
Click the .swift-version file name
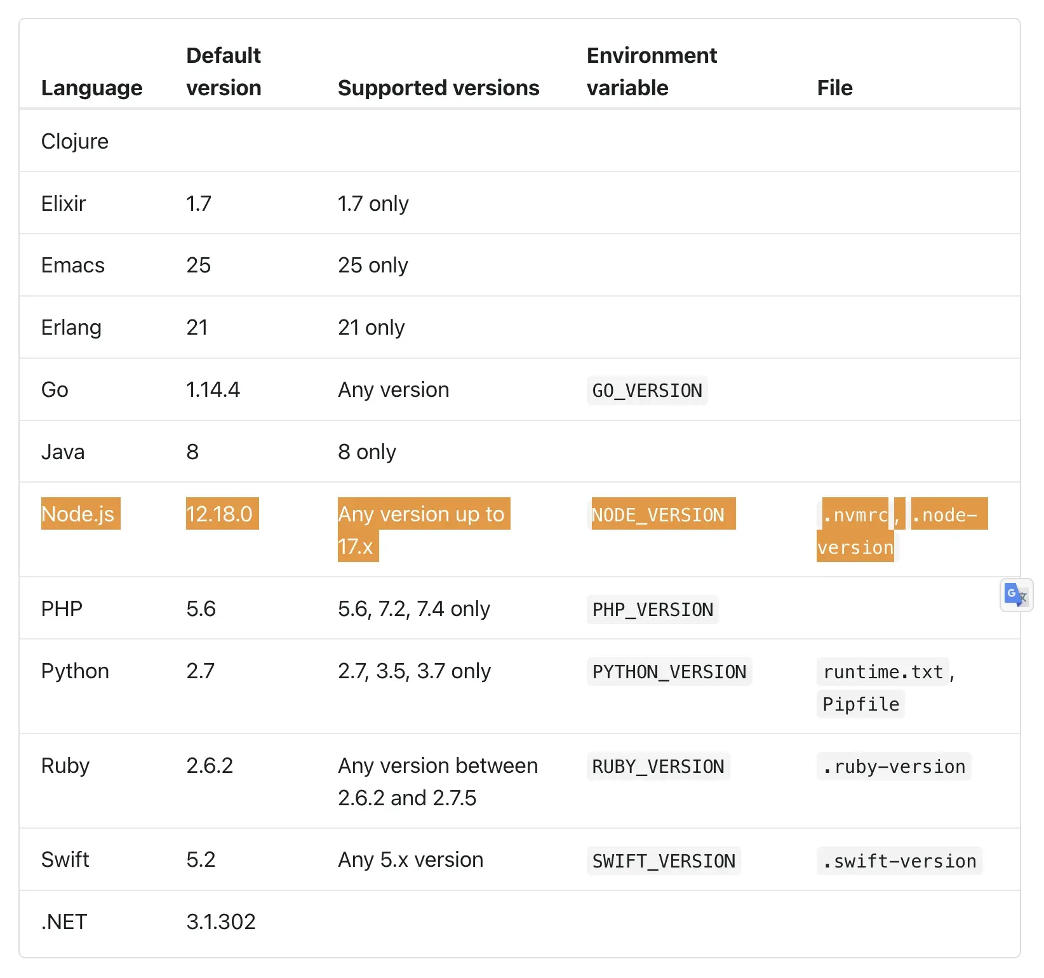[x=899, y=861]
